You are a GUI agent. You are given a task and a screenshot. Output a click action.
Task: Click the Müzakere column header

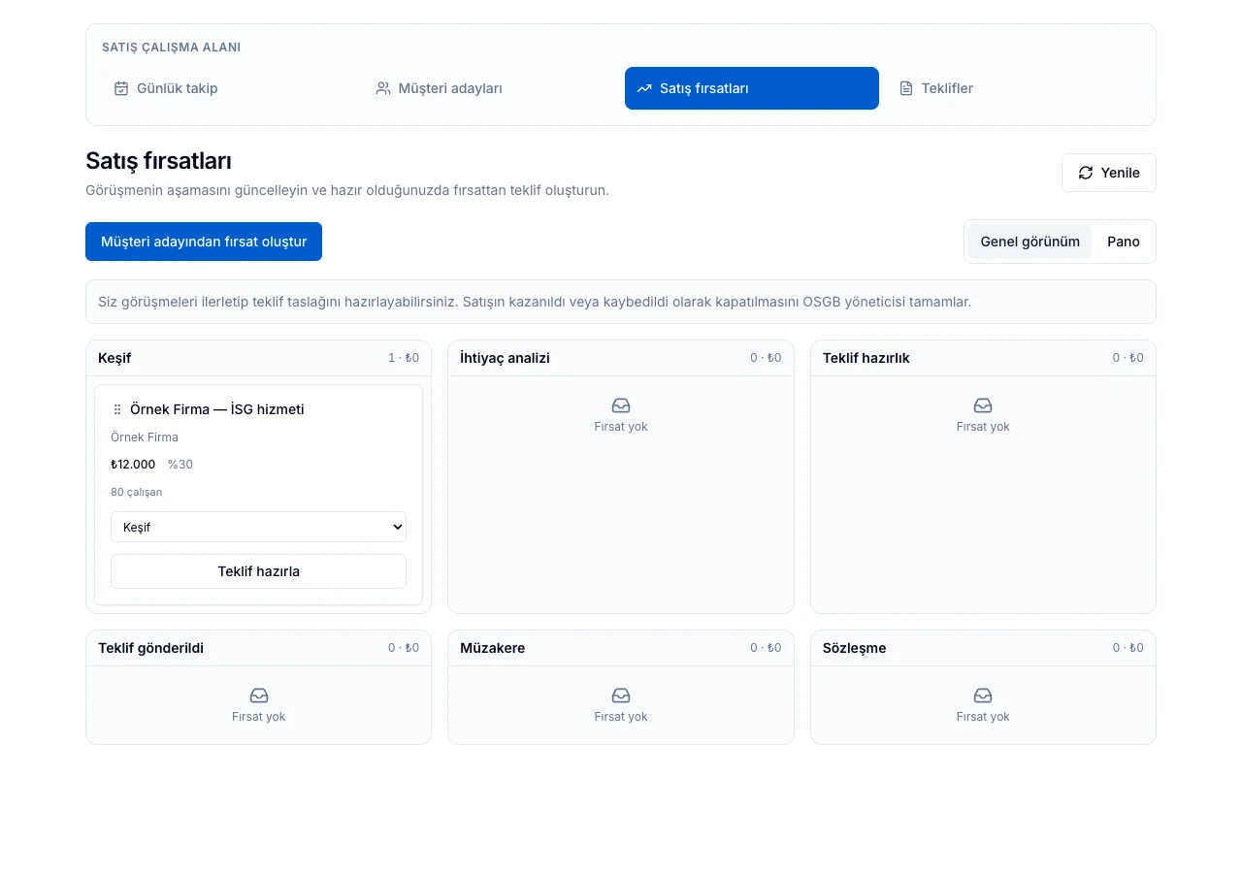coord(621,648)
